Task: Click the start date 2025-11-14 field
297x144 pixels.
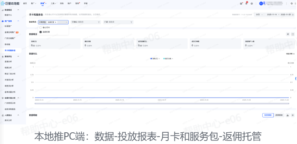Action: click(x=272, y=14)
